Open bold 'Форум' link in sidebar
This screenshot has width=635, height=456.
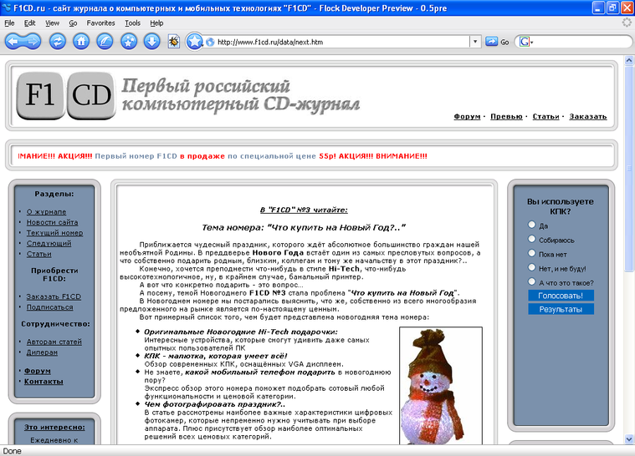pos(38,371)
